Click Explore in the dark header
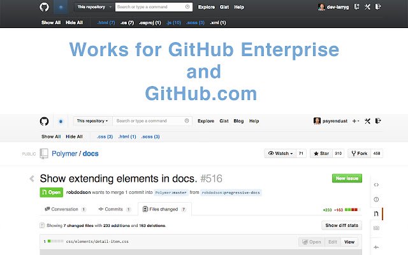This screenshot has width=408, height=255. (207, 7)
